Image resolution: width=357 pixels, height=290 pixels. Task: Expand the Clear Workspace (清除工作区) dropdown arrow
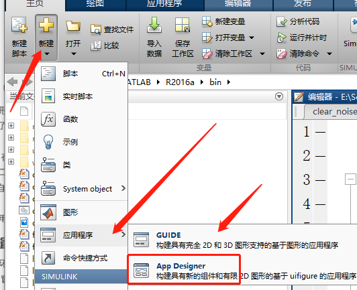262,54
